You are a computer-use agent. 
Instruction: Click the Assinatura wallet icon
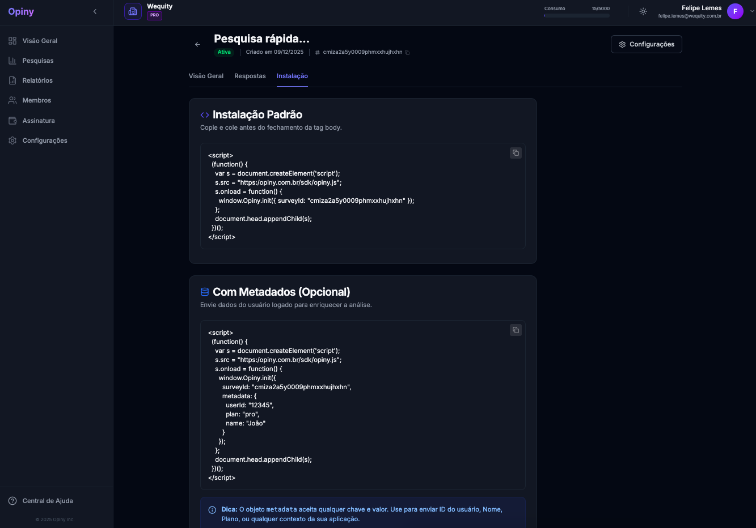(x=12, y=121)
